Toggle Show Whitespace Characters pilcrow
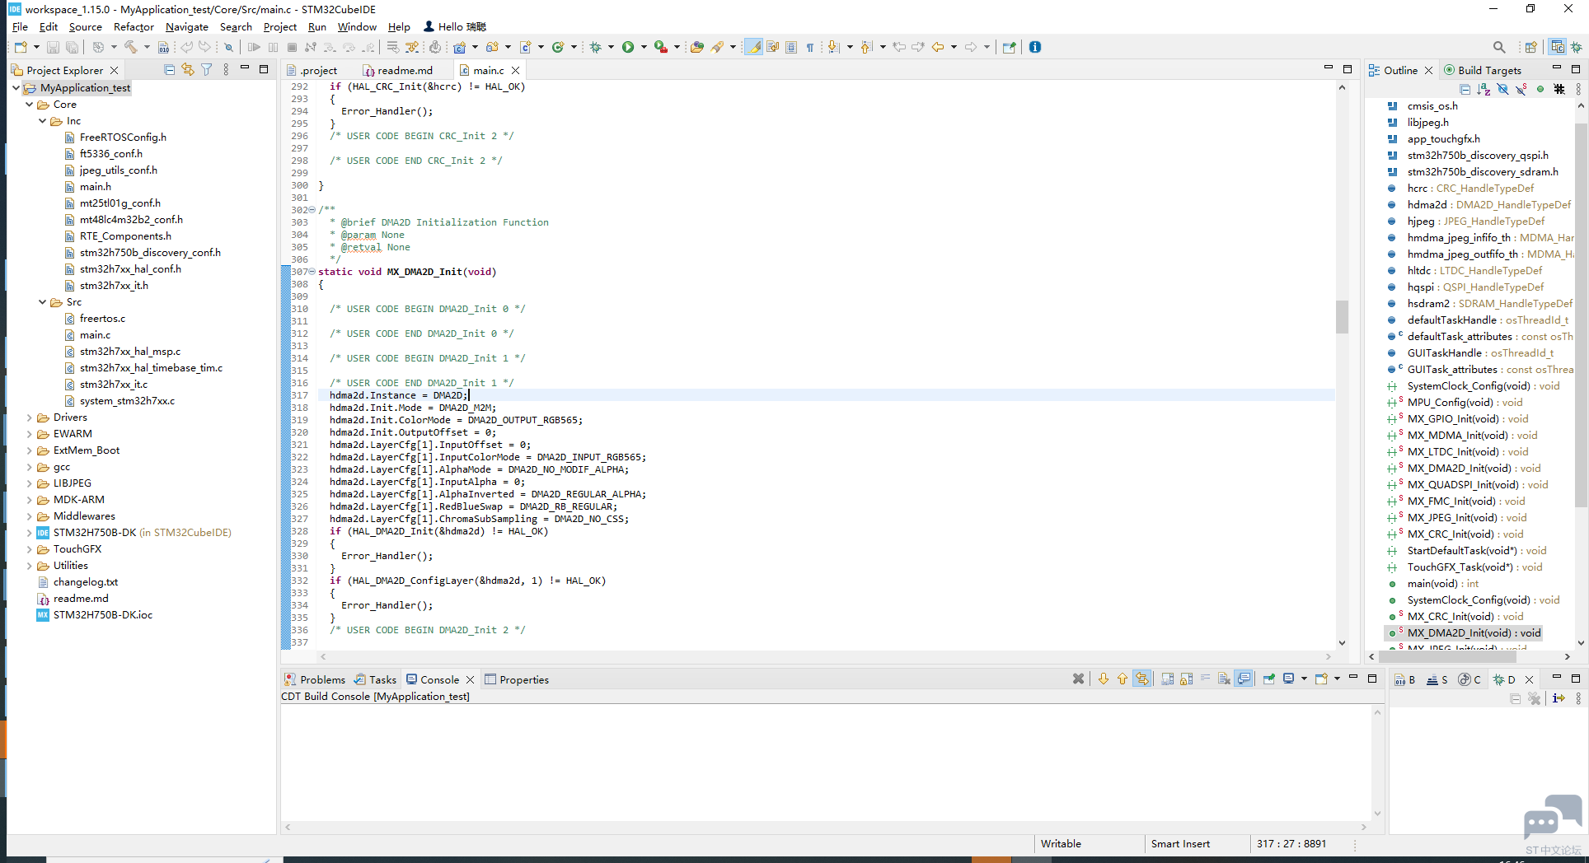1589x863 pixels. [810, 47]
